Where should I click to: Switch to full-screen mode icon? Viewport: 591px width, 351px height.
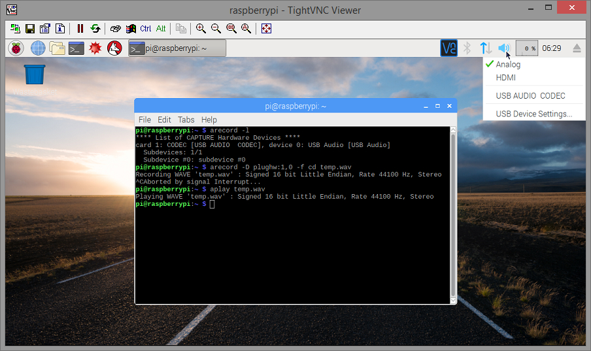267,29
